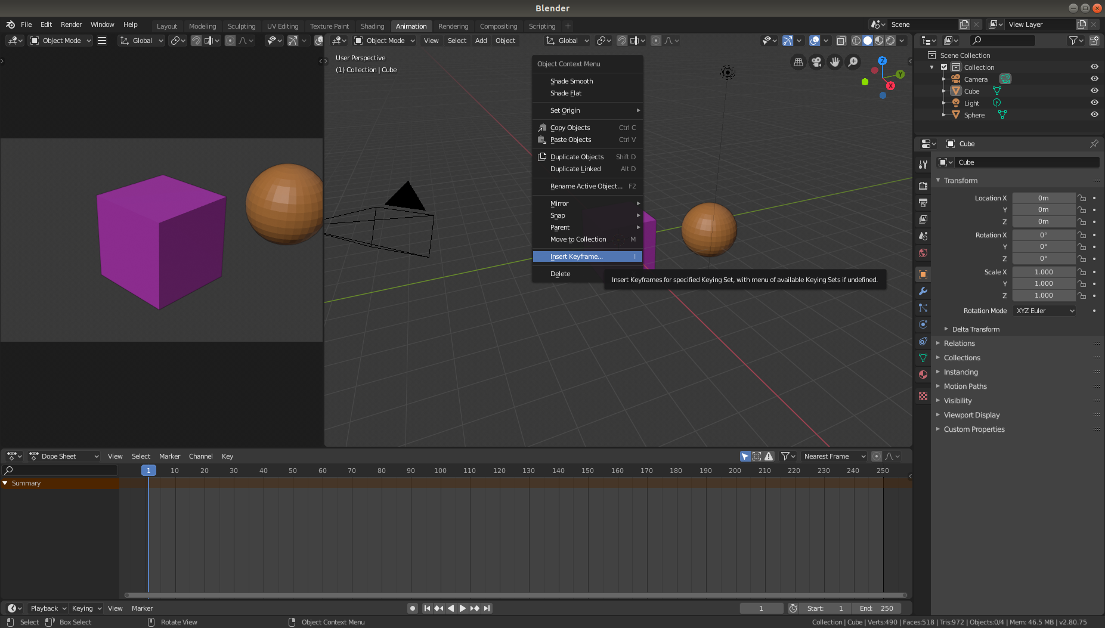Choose Insert Keyframe from context menu

point(587,256)
